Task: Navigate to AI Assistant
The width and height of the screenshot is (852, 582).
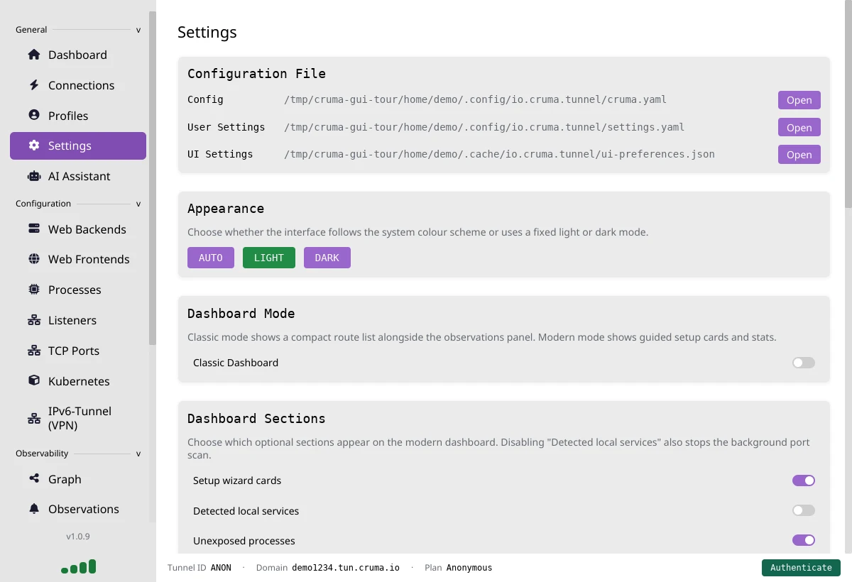Action: pos(78,176)
